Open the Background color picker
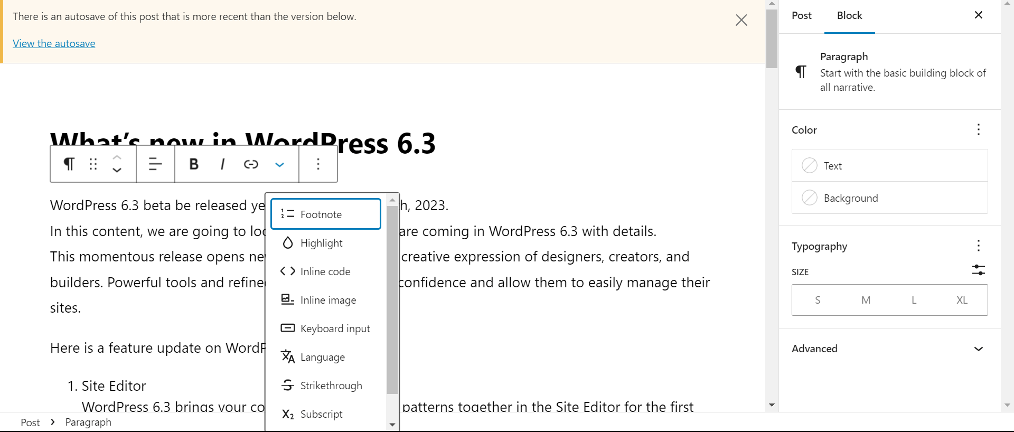This screenshot has height=432, width=1014. [x=889, y=198]
